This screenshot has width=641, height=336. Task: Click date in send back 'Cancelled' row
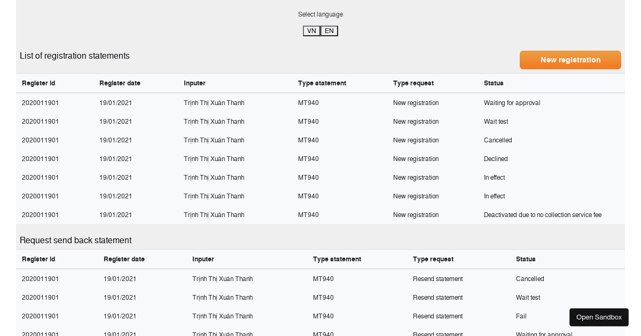point(120,279)
